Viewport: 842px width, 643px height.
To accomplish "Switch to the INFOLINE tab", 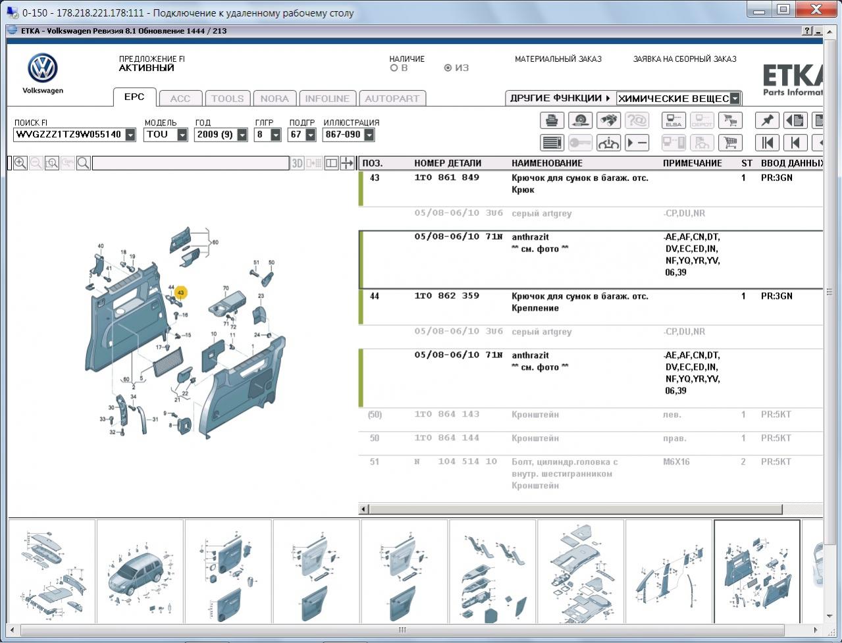I will tap(327, 99).
